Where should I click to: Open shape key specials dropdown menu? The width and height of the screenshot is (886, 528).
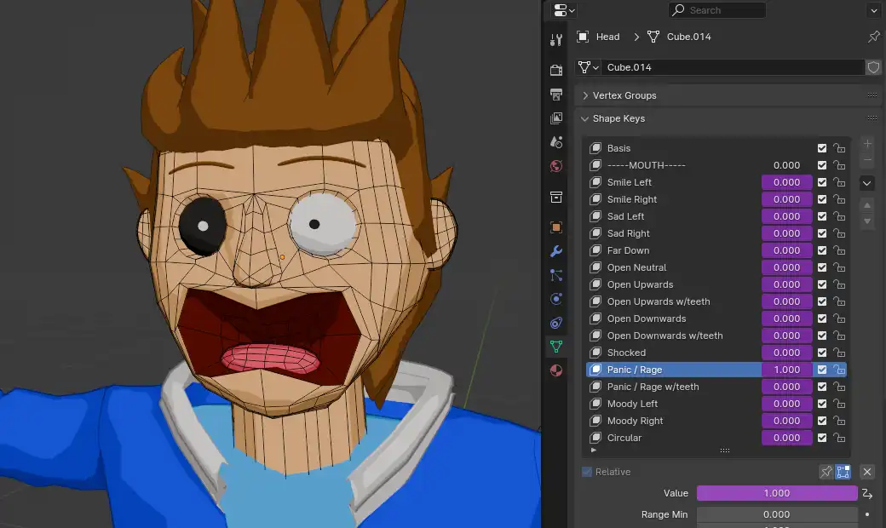pyautogui.click(x=867, y=183)
